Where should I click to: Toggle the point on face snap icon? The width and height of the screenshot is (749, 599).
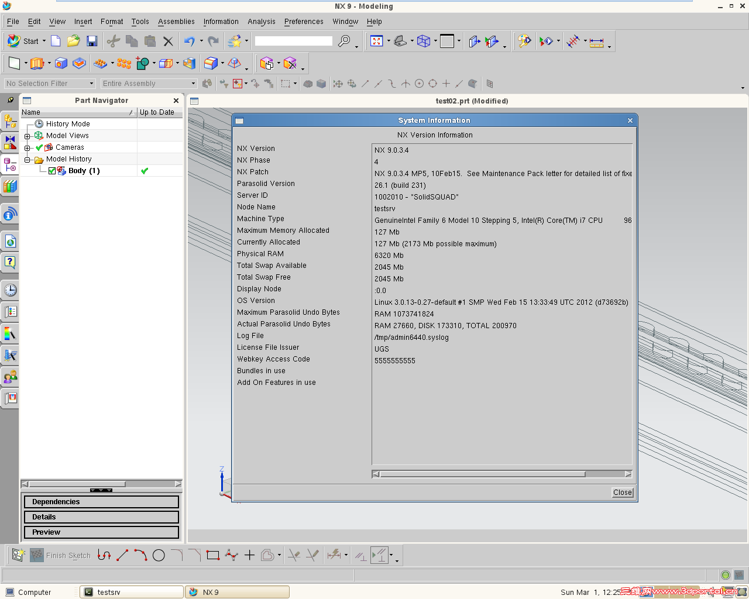pyautogui.click(x=473, y=84)
